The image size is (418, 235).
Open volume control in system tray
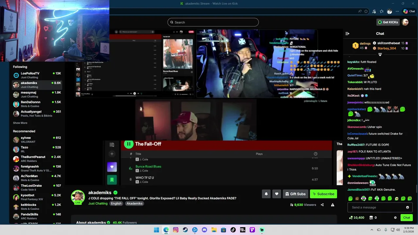pos(398,230)
